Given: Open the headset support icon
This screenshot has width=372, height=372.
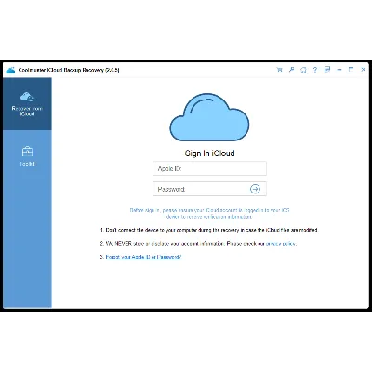Looking at the screenshot, I should click(x=303, y=70).
